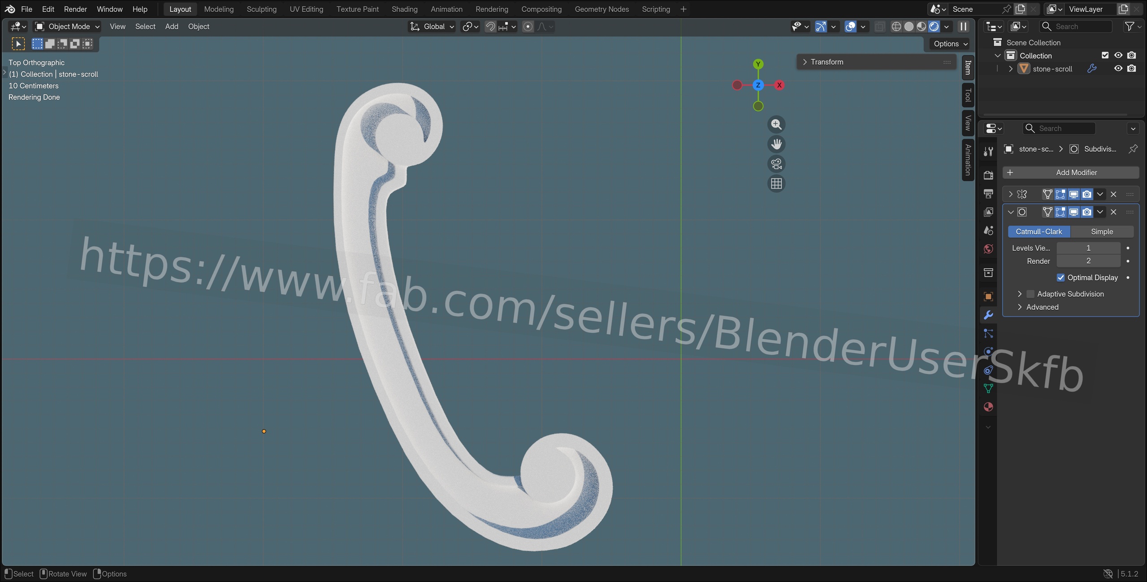The image size is (1147, 582).
Task: Open the Modifiers properties tab (blue wrench)
Action: click(988, 315)
